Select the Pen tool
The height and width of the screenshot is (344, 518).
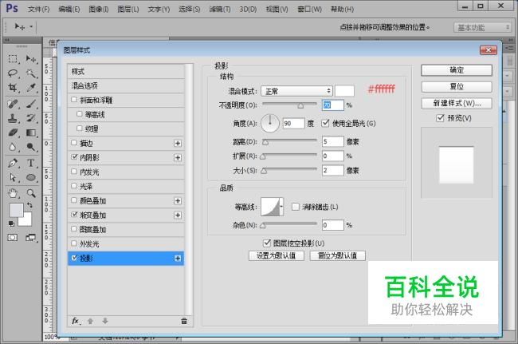[13, 163]
